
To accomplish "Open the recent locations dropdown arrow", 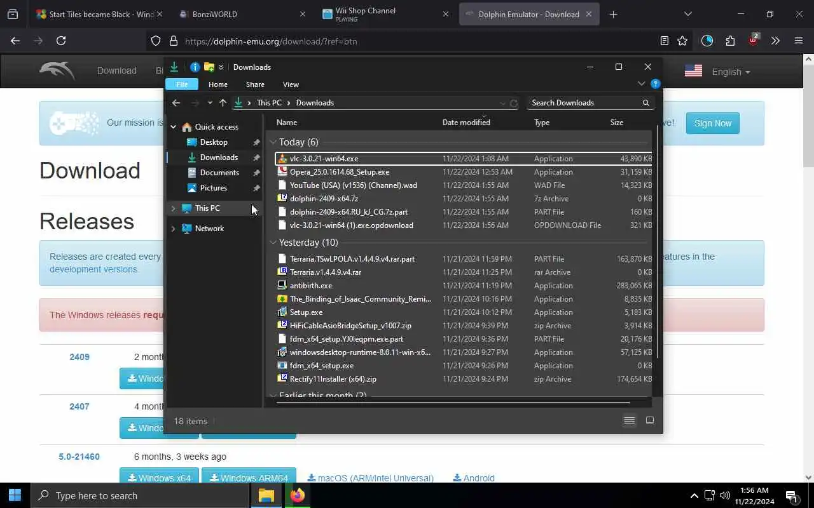I will point(210,103).
